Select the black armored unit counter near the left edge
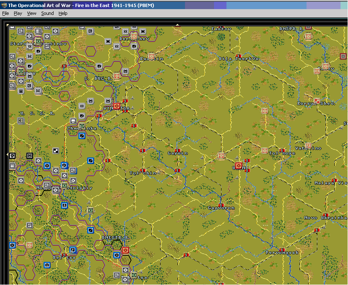Image resolution: width=348 pixels, height=285 pixels. (29, 156)
